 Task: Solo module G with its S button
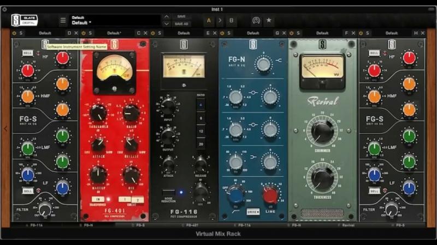pyautogui.click(x=229, y=33)
